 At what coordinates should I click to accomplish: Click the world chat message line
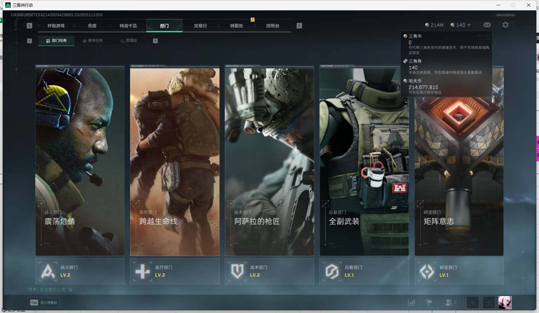tap(50, 290)
